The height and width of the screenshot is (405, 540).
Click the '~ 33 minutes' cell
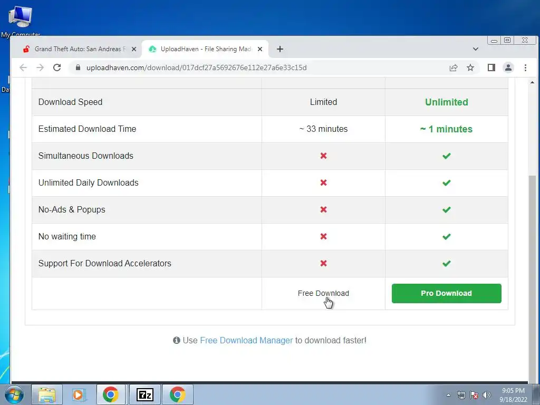[323, 129]
